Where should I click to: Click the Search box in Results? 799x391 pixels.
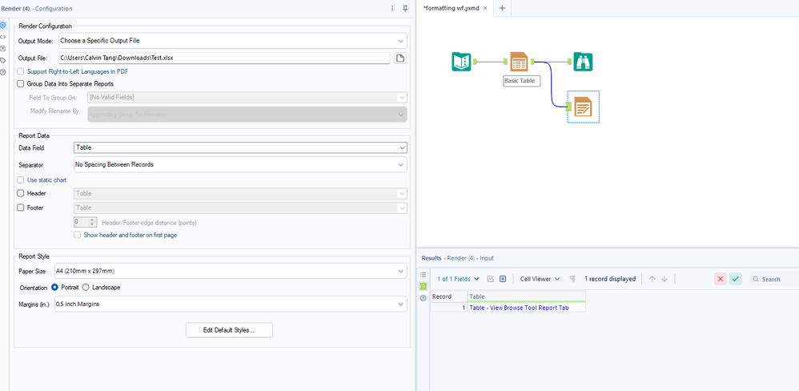[x=773, y=279]
